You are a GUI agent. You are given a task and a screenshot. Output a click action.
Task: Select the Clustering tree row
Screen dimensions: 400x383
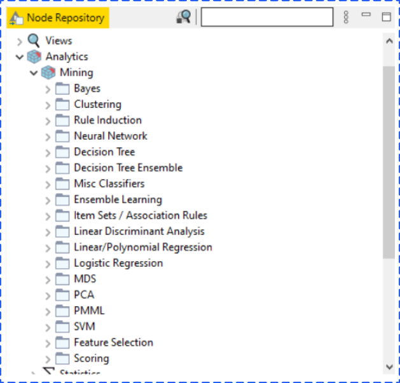point(98,104)
